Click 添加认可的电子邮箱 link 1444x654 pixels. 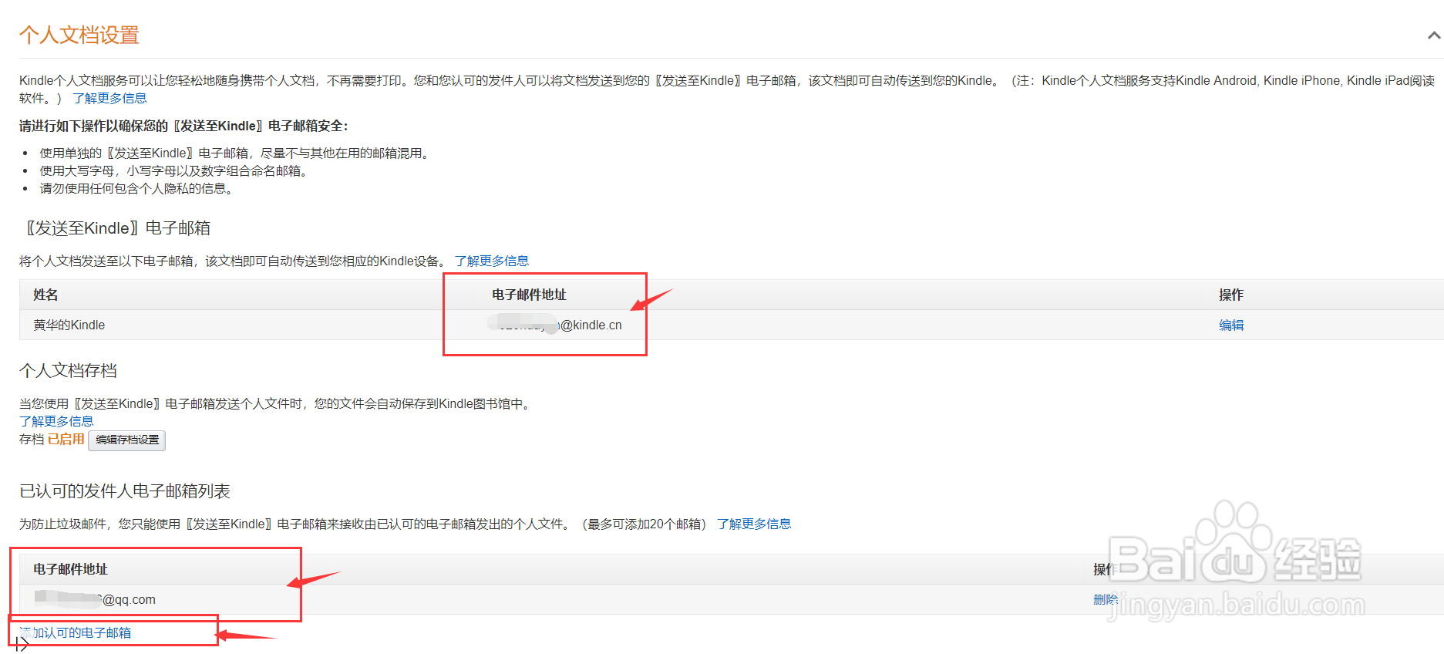(x=76, y=632)
